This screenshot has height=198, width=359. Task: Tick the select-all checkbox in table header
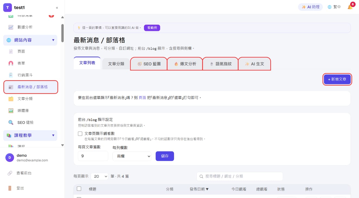click(x=79, y=189)
